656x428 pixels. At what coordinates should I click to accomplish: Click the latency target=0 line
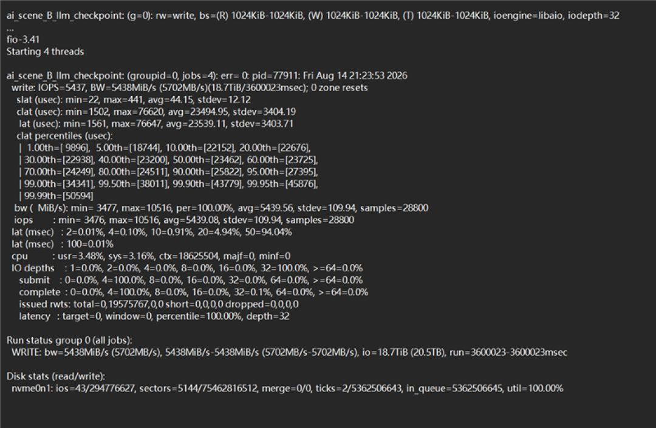pos(154,316)
